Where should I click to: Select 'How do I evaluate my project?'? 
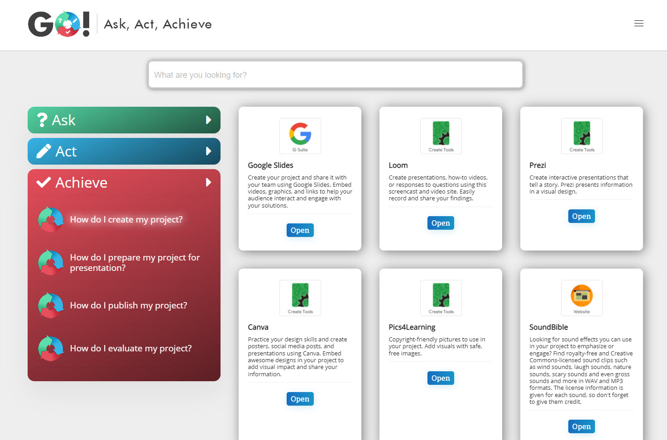point(131,348)
